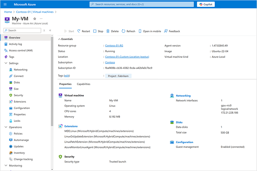The image size is (257, 171).
Task: Click the Restart toolbar button
Action: [x=84, y=31]
